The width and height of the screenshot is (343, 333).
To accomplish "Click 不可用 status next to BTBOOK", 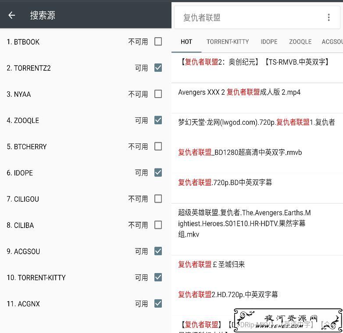I will point(138,42).
